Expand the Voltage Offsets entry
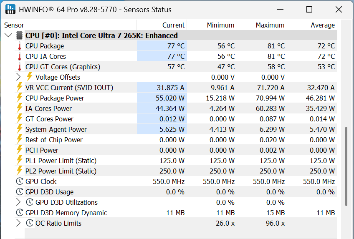 pyautogui.click(x=18, y=77)
